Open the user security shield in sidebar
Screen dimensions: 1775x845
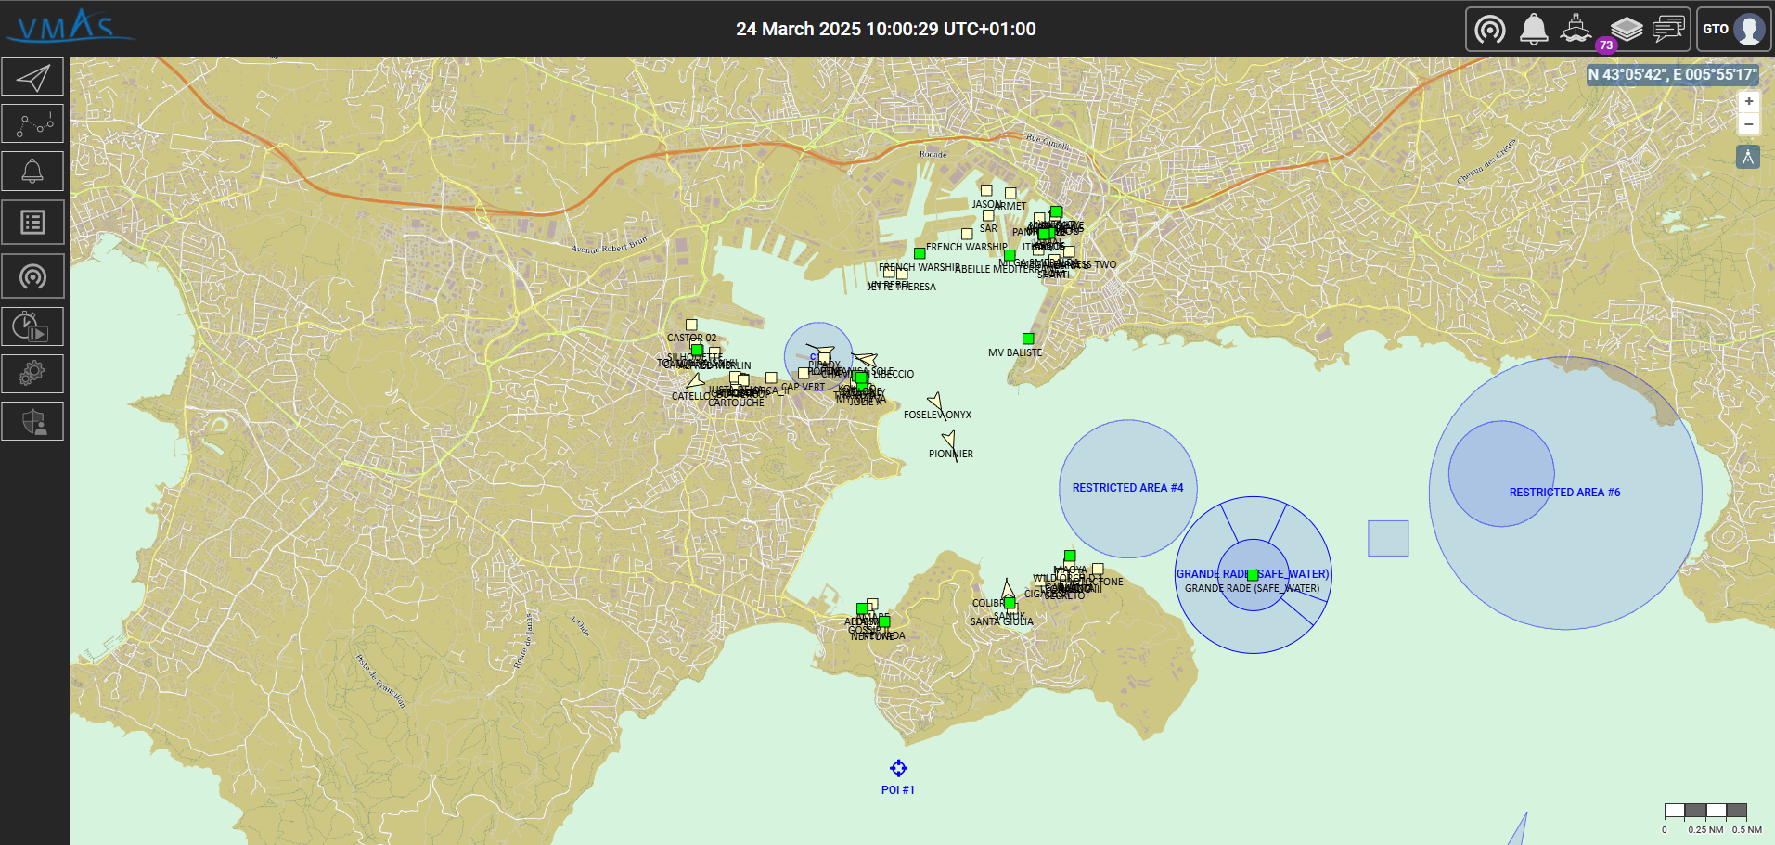pyautogui.click(x=32, y=422)
